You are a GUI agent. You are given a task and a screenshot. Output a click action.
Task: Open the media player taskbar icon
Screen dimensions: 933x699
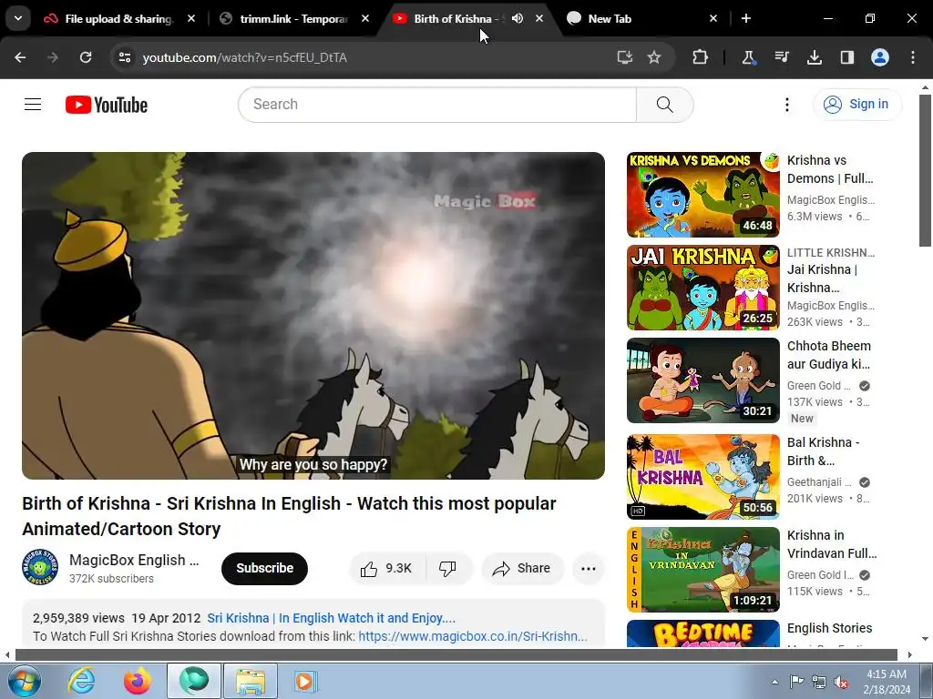[x=306, y=681]
